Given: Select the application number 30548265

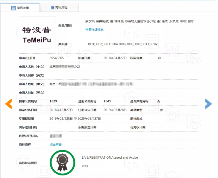Looking at the screenshot, I should coord(56,58).
